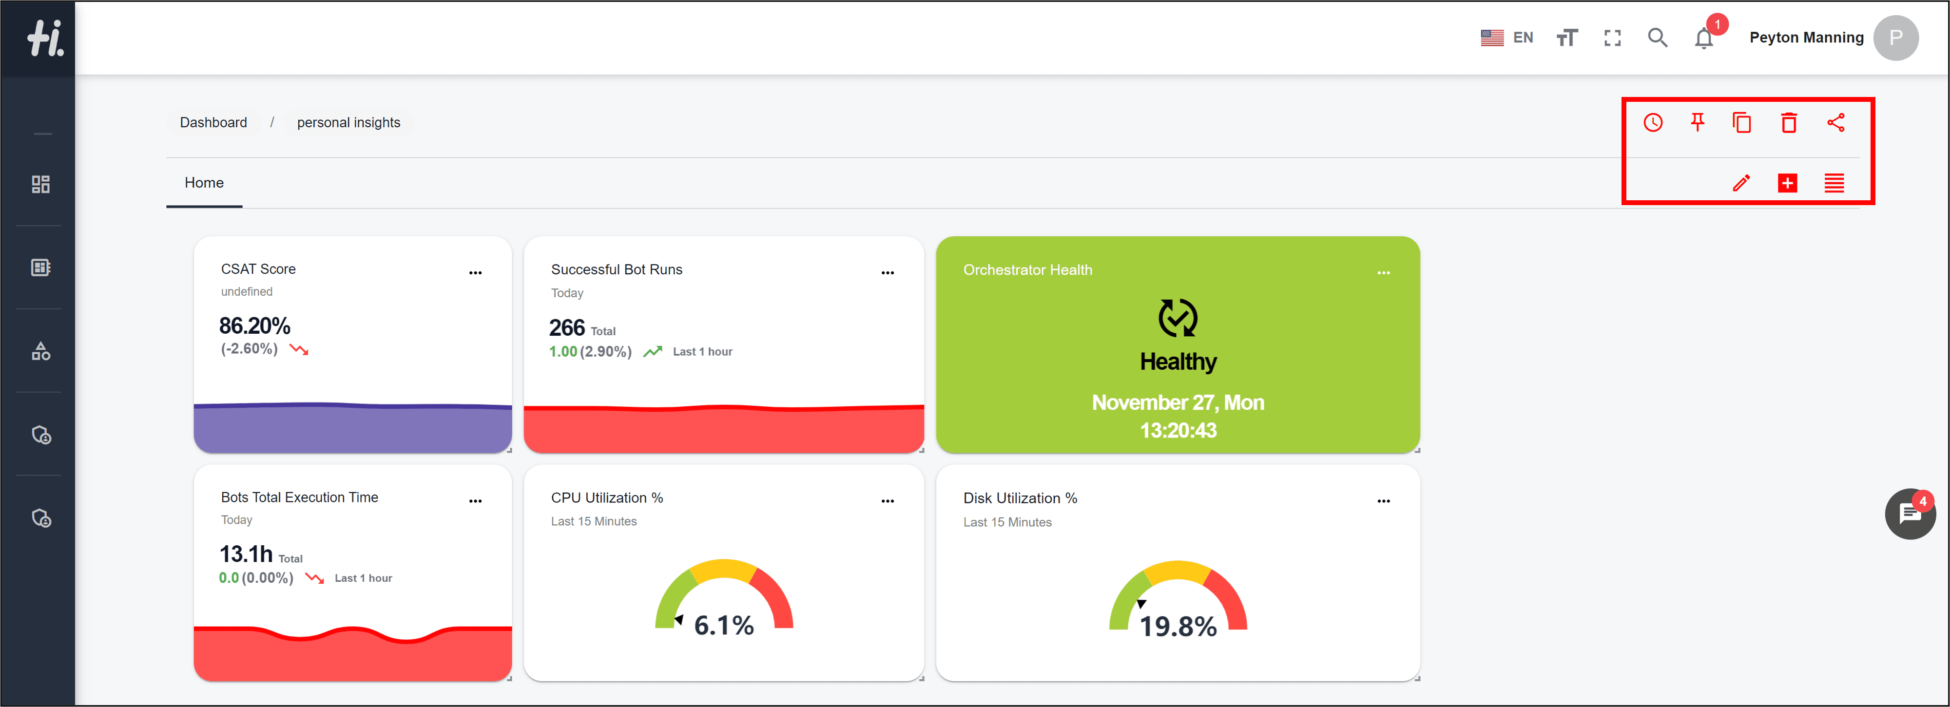Viewport: 1950px width, 707px height.
Task: Click the 266 Total bot runs value
Action: point(582,328)
